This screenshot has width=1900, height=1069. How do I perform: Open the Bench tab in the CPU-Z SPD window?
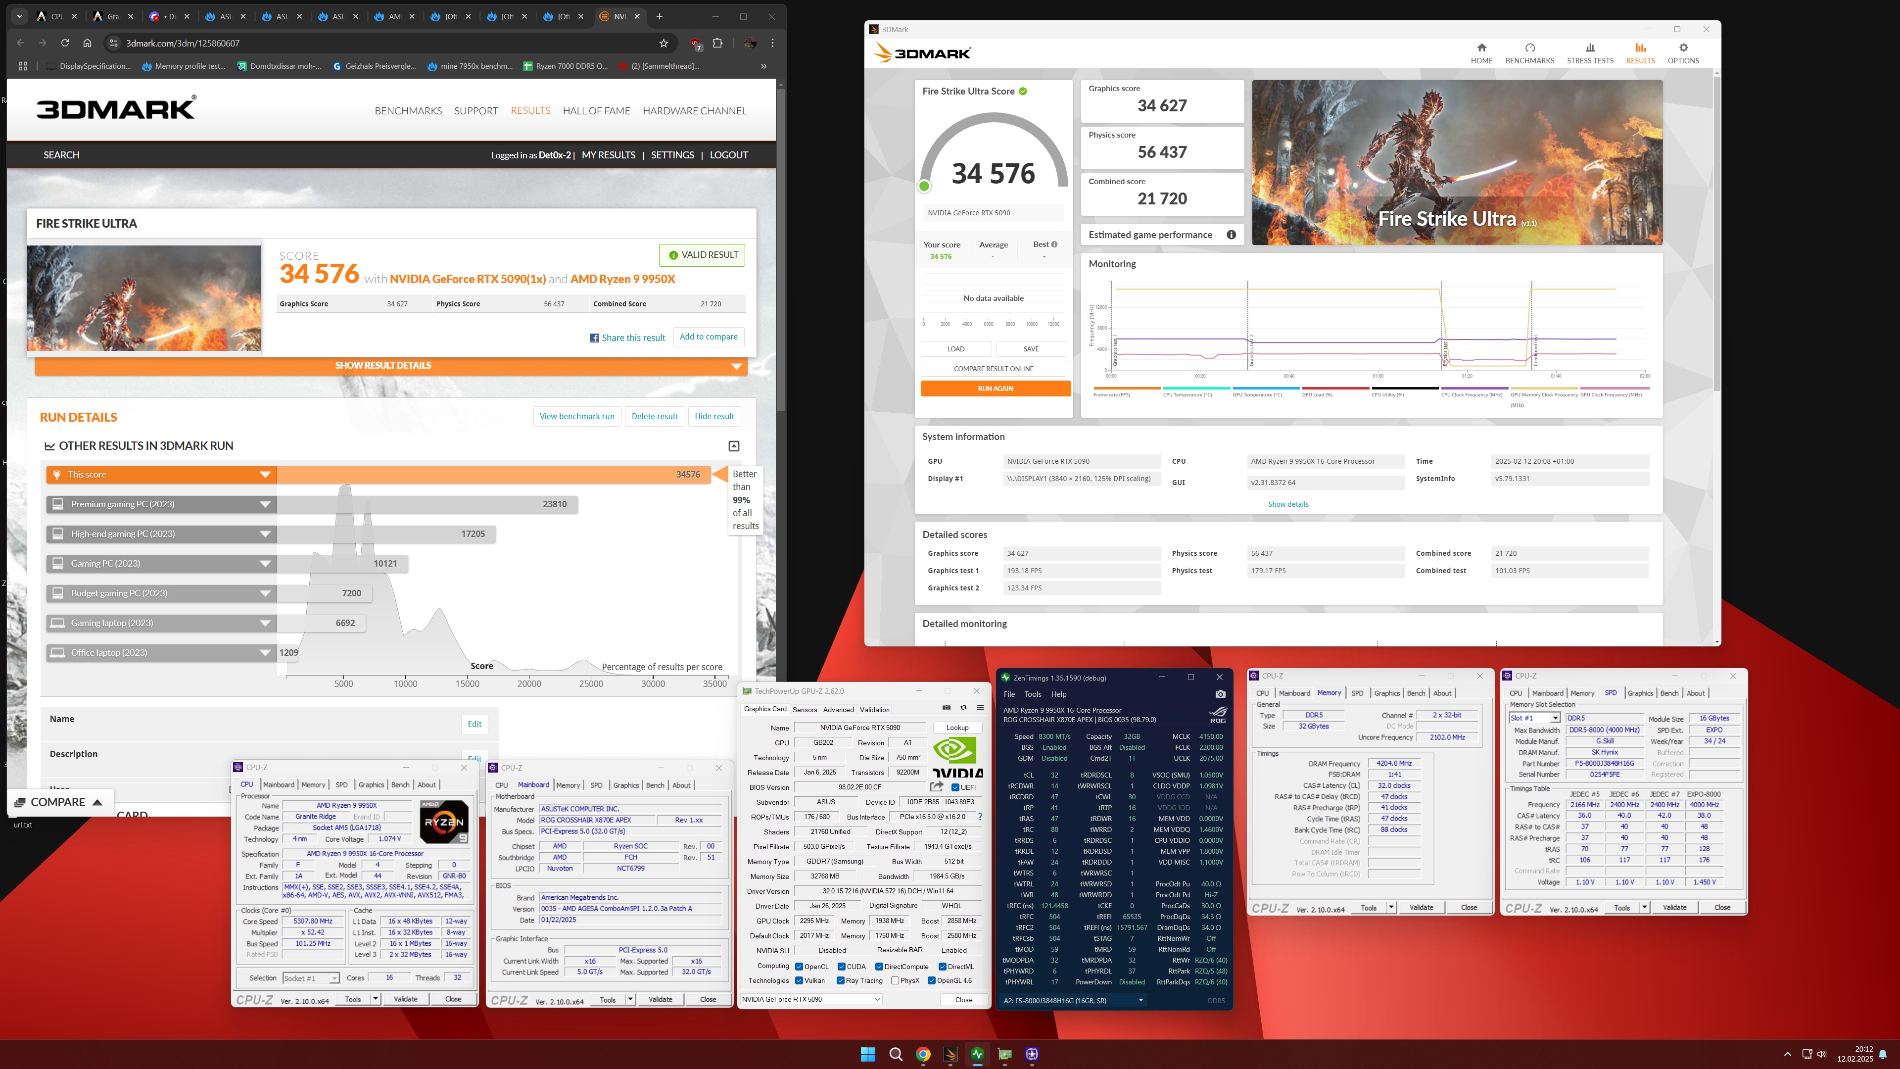point(1669,693)
